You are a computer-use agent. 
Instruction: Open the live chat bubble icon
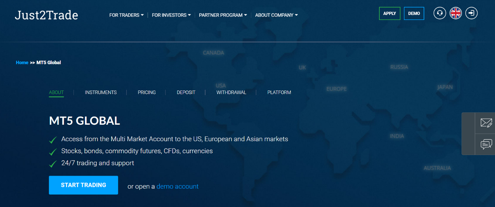486,144
